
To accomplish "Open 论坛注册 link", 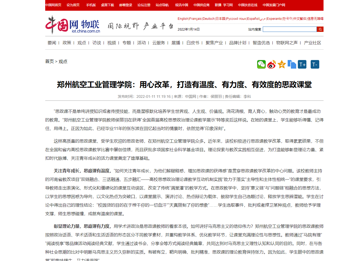I will [144, 5].
